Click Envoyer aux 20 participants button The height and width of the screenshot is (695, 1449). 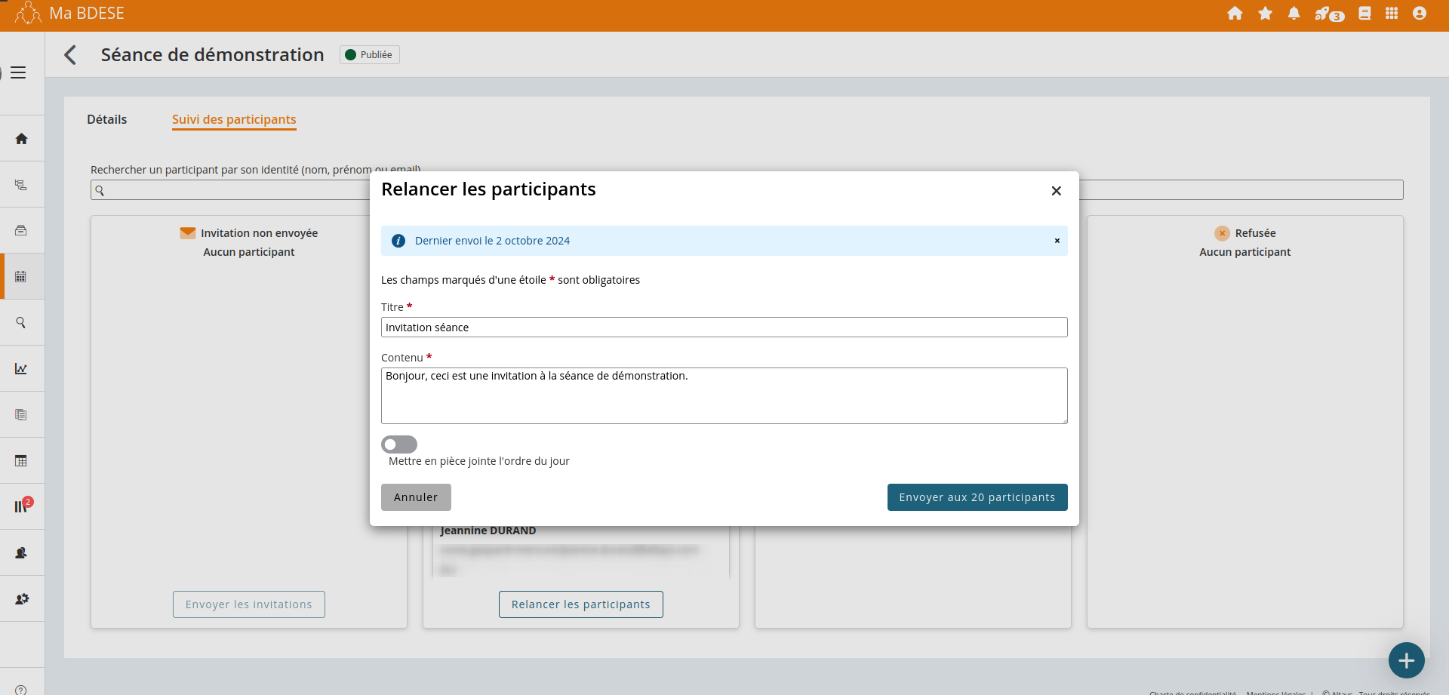[977, 497]
